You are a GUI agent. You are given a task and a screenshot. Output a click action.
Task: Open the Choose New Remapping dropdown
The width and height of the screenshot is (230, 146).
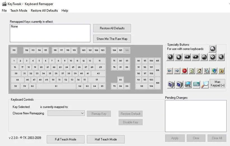click(x=66, y=113)
